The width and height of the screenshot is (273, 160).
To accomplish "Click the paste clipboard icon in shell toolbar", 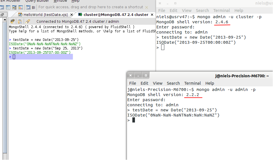I will (x=20, y=21).
